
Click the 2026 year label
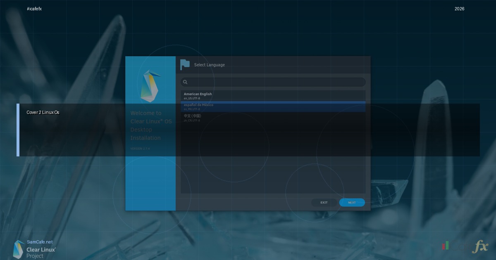459,9
